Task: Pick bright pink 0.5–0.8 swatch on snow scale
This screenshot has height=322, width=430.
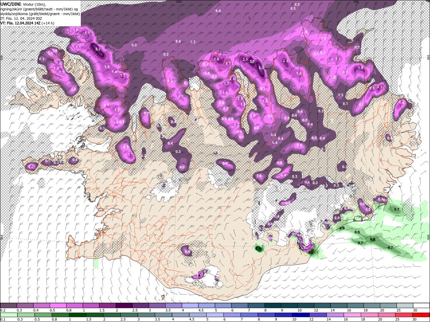Action: (x=58, y=306)
